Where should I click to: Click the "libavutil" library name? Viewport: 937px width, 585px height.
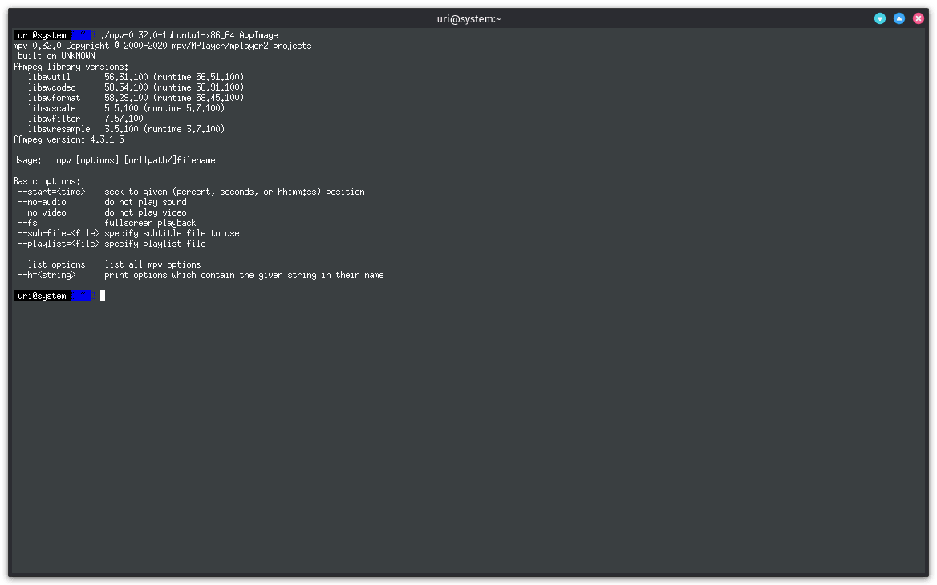click(49, 77)
